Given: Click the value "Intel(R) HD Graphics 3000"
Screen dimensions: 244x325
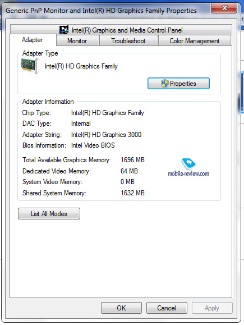Looking at the screenshot, I should point(106,135).
